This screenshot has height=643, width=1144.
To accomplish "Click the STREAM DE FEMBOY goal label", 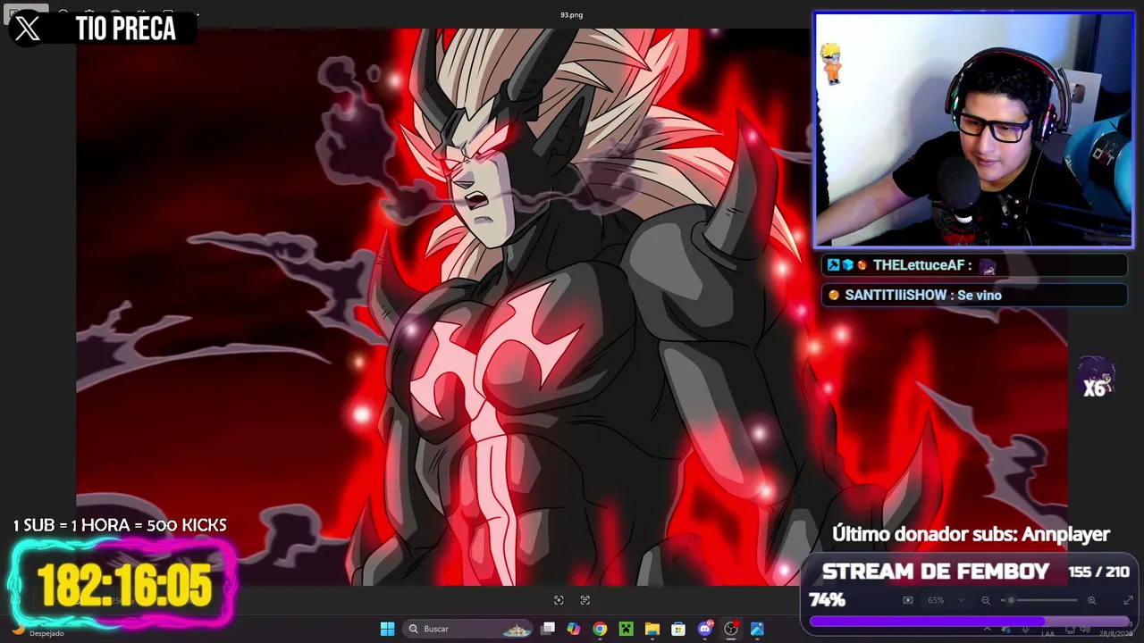I will 935,572.
